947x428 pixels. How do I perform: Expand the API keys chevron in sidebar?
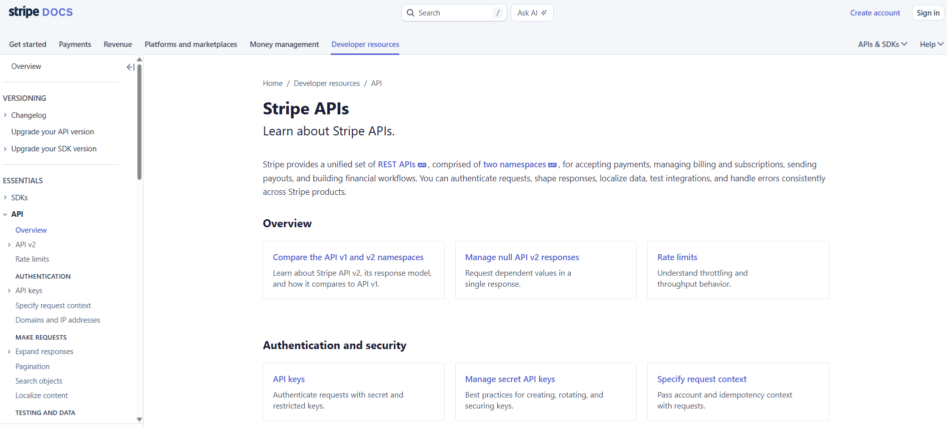9,291
